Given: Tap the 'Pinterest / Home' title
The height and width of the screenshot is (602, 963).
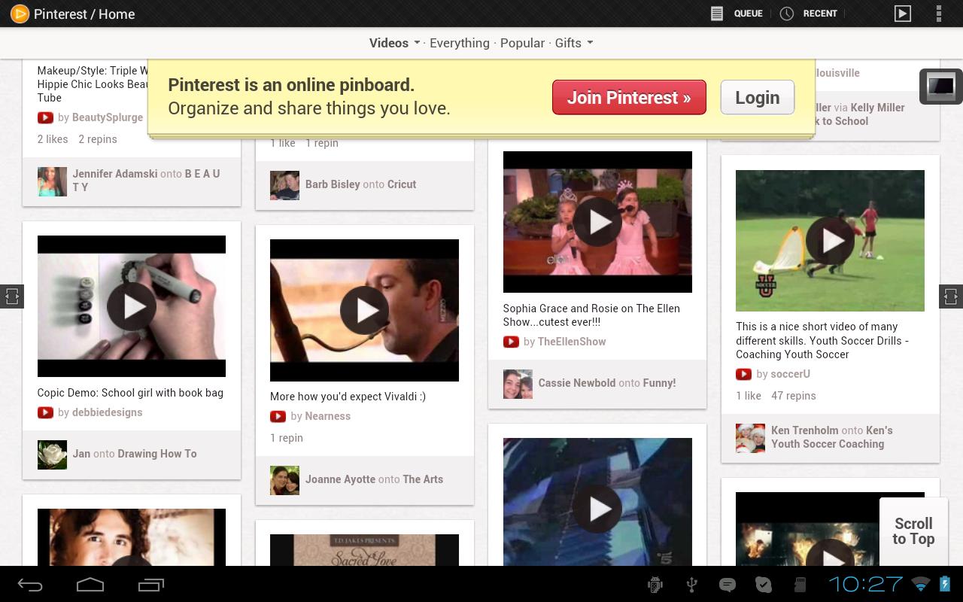Looking at the screenshot, I should pos(84,14).
